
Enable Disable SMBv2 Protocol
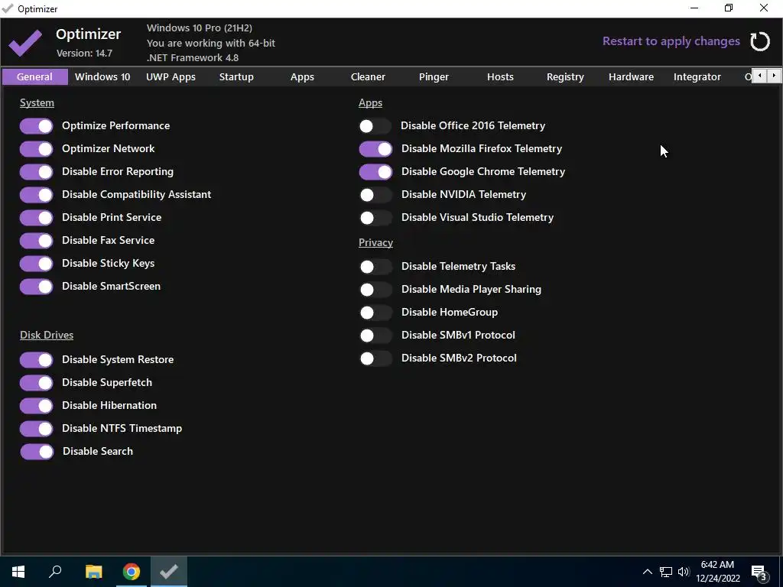(375, 358)
